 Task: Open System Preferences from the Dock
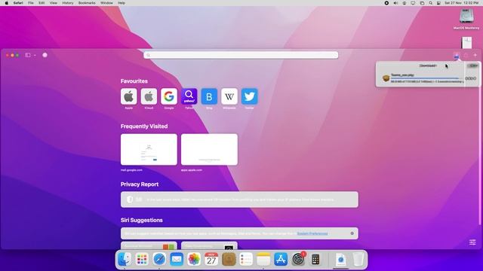pyautogui.click(x=298, y=259)
